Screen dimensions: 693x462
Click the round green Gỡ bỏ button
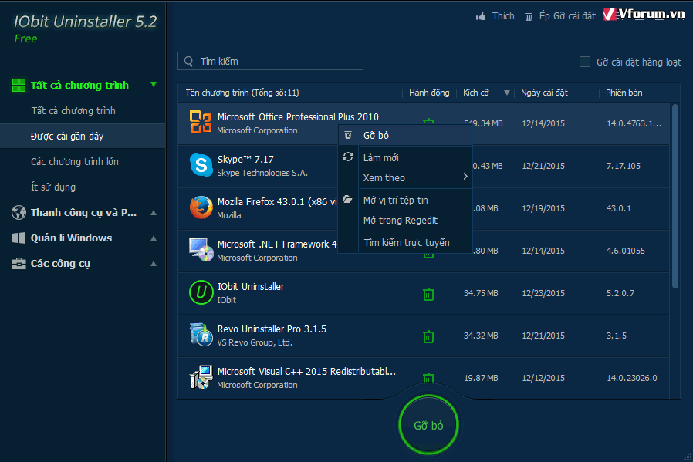(428, 425)
